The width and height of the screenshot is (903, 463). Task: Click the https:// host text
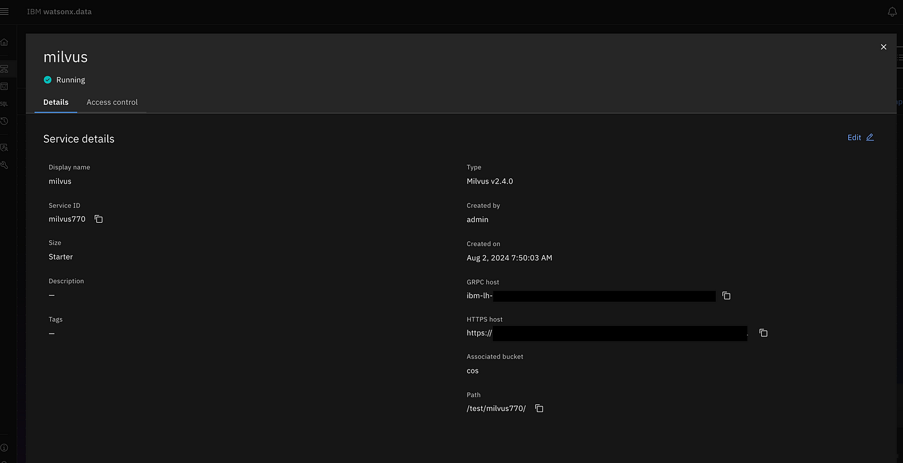[x=479, y=334]
